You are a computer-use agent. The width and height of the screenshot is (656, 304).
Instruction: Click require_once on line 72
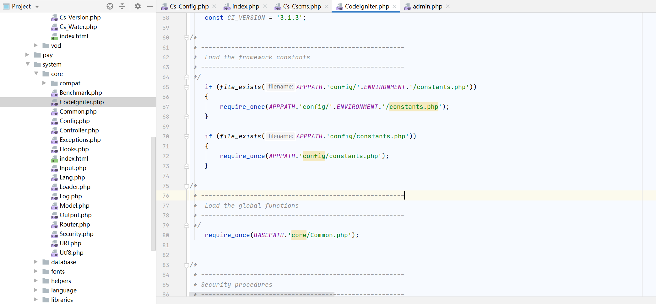pos(242,156)
